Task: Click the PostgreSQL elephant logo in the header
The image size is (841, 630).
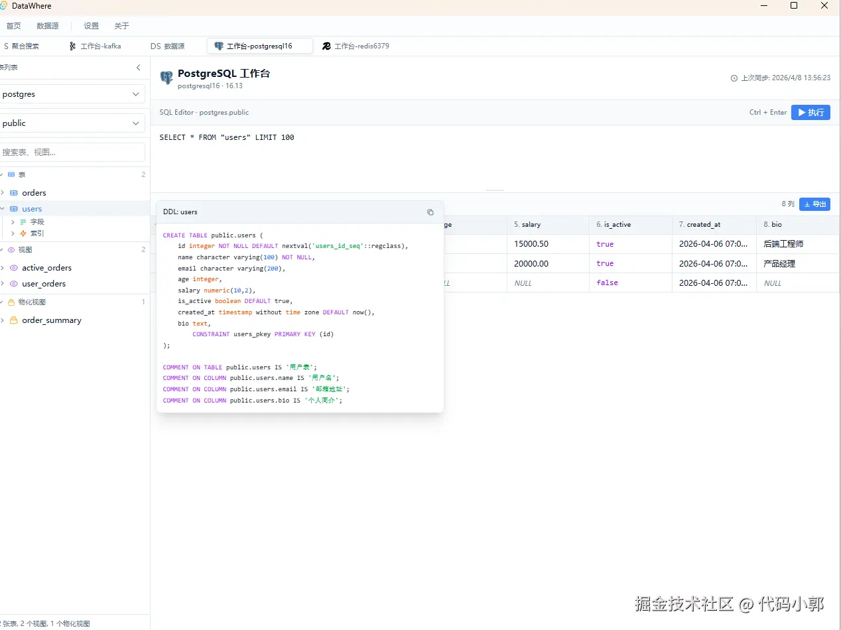Action: 166,78
